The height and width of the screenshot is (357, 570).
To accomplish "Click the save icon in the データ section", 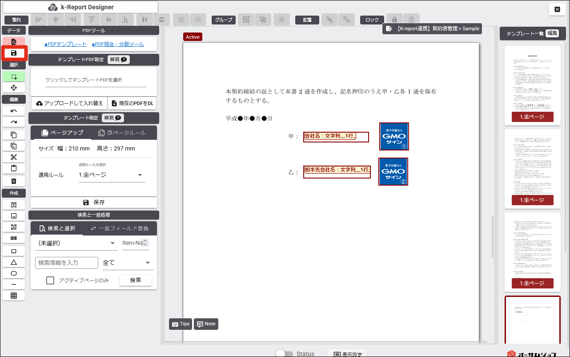I will click(14, 53).
